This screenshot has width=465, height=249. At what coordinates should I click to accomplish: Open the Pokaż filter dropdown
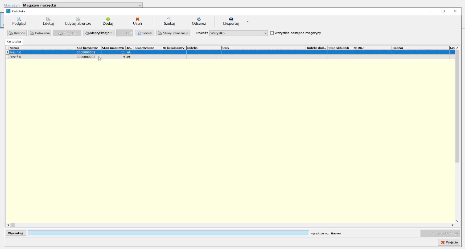tap(238, 33)
